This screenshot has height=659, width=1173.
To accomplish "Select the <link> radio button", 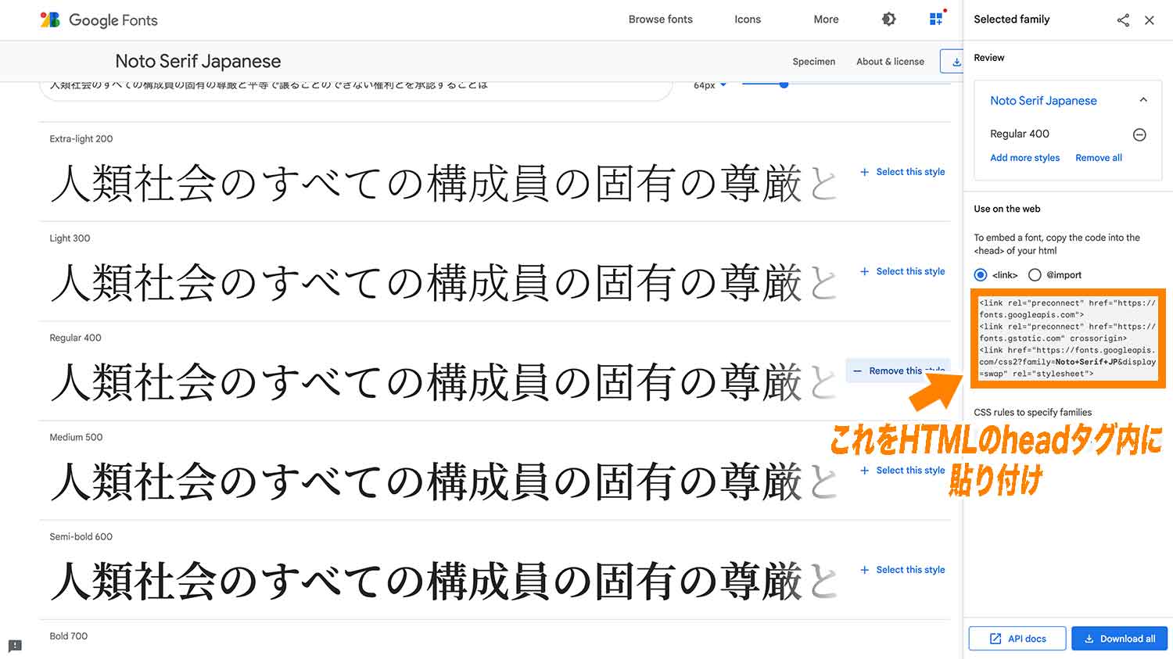I will 981,274.
